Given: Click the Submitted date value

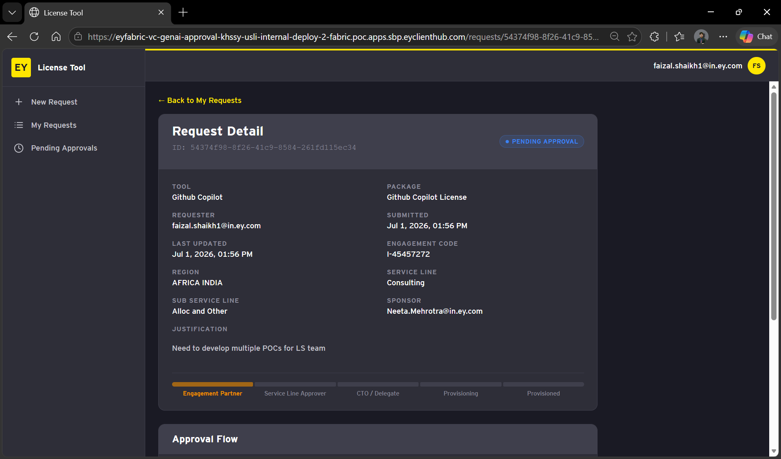Looking at the screenshot, I should (427, 226).
